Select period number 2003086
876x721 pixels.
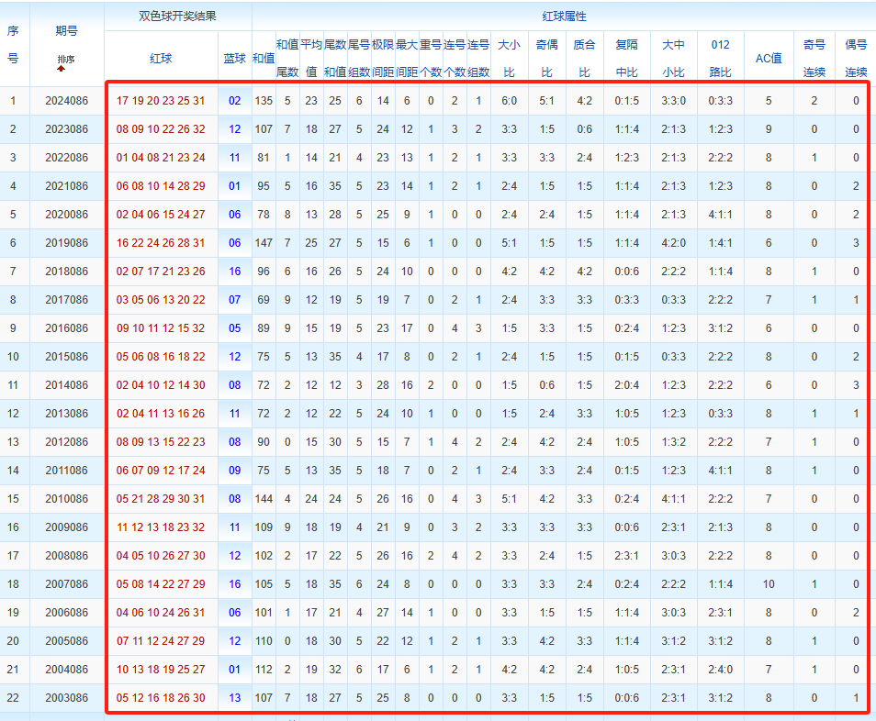[66, 698]
